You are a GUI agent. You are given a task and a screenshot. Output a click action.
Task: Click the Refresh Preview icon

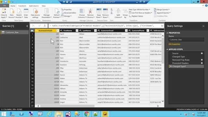click(x=57, y=11)
